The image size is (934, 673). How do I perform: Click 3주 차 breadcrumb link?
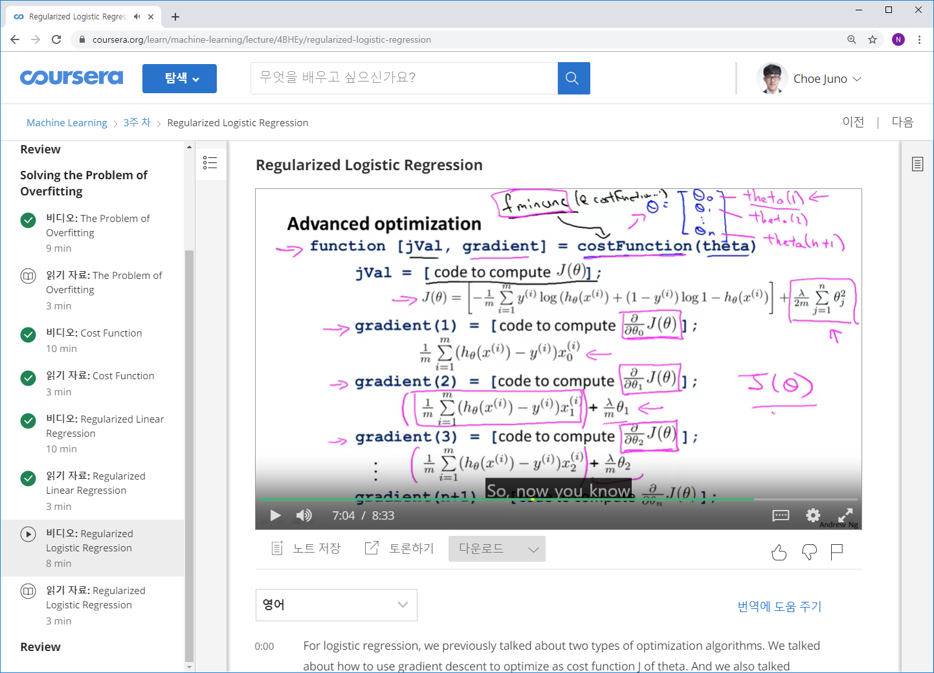(x=137, y=123)
